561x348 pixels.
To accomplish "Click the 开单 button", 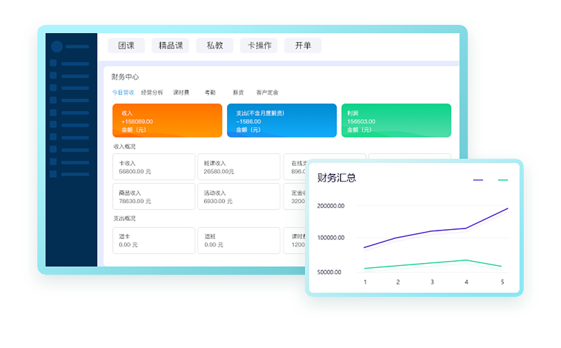I will tap(303, 46).
